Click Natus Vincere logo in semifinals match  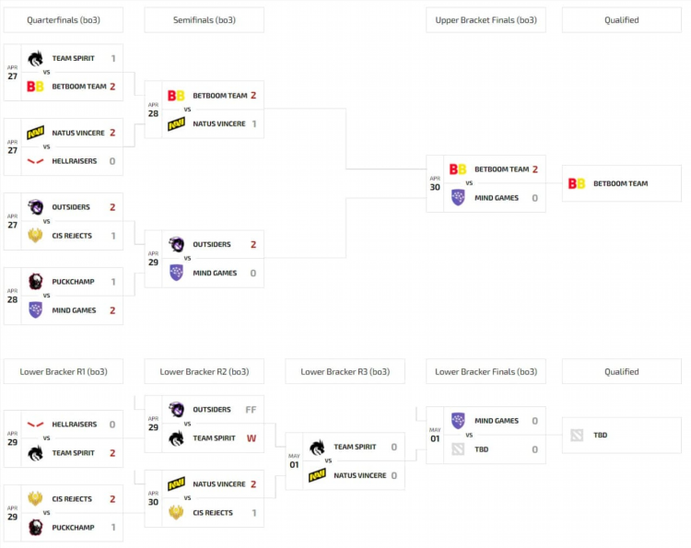176,123
